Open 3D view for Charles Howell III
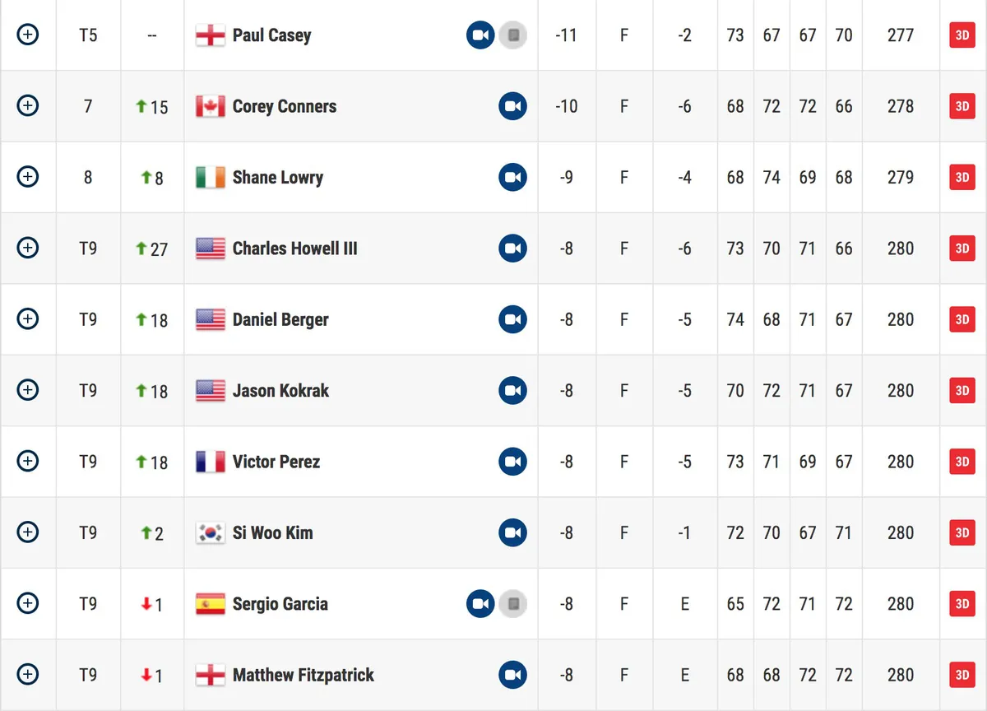The height and width of the screenshot is (711, 987). 962,249
